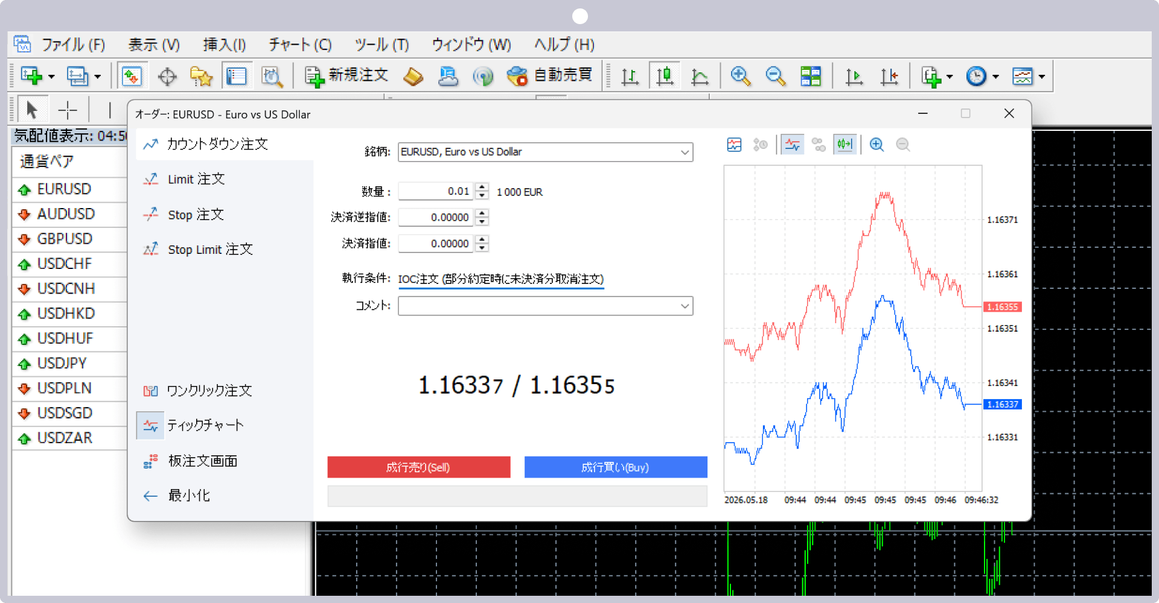Switch to bar chart icon

coord(630,77)
